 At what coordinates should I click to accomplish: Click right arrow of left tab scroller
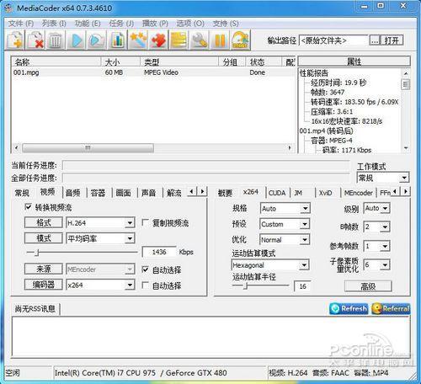(202, 191)
